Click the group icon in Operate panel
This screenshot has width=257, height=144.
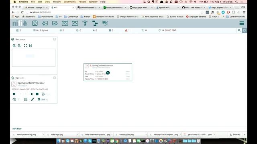pos(26,100)
